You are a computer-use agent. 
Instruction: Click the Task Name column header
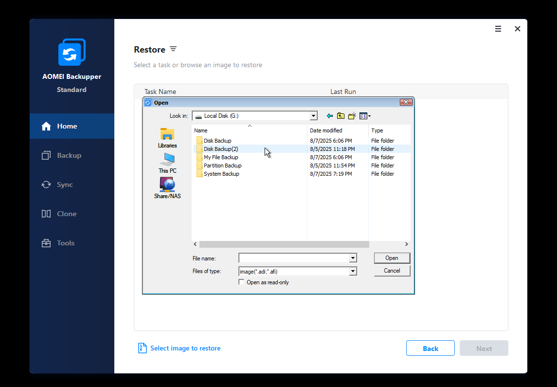[x=160, y=92]
